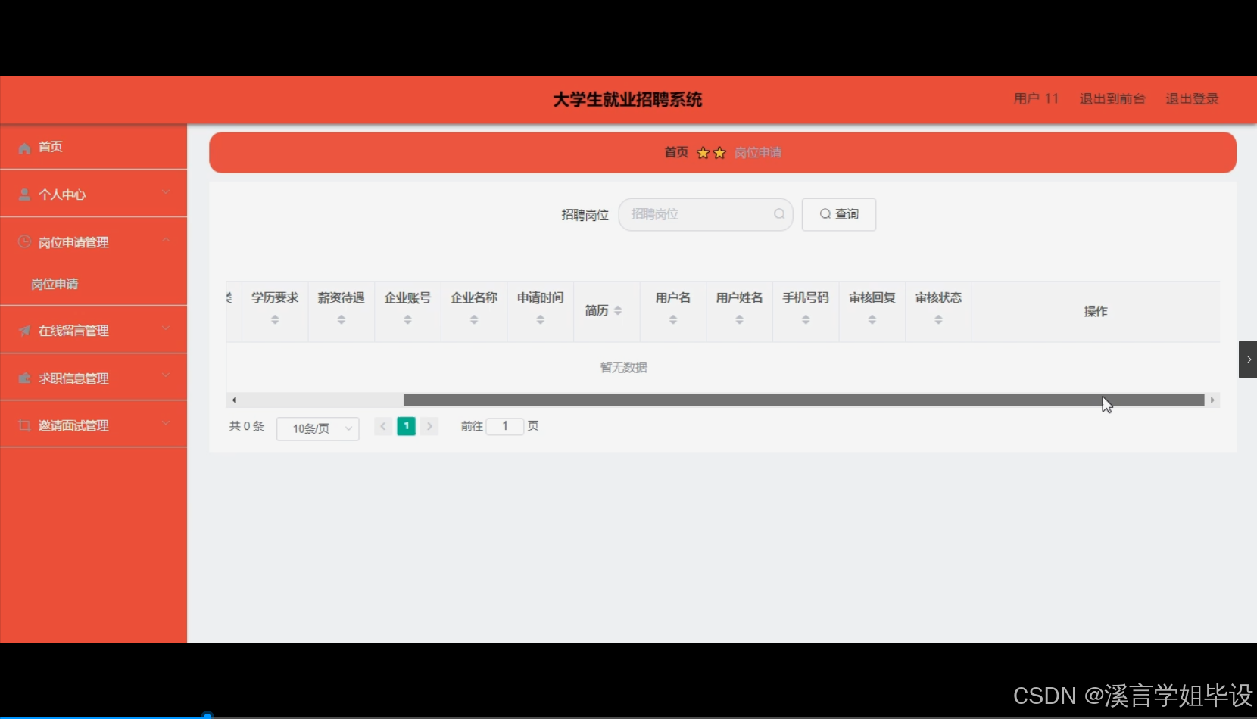Click the sort arrows under 用户姓名 column
The height and width of the screenshot is (719, 1257).
tap(740, 320)
